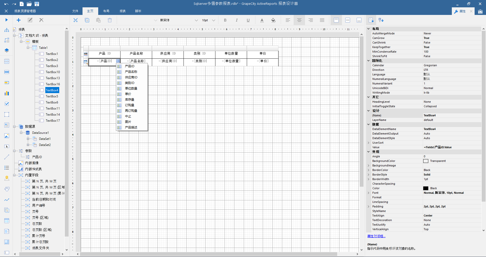Toggle bold formatting
Image resolution: width=486 pixels, height=257 pixels.
[225, 20]
